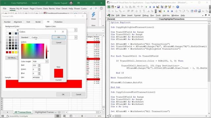Click the green Run Sub arrow in top VBA toolbar
The image size is (211, 118).
click(146, 7)
